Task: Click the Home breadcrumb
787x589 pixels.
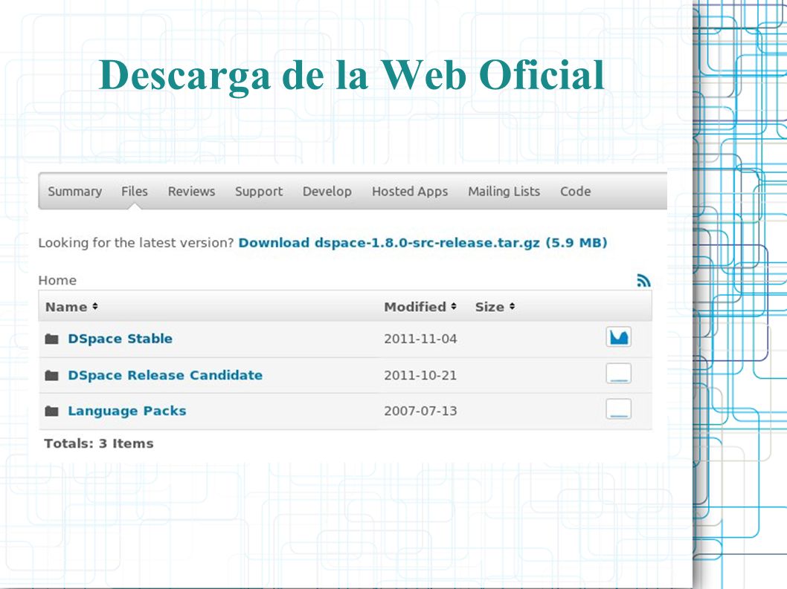Action: pos(57,280)
